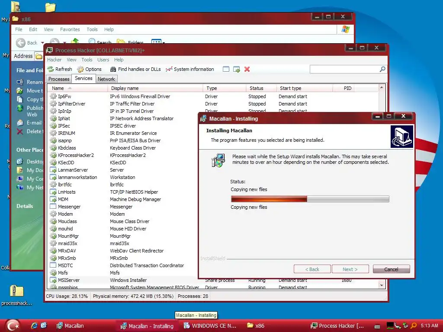Open the Favorites menu in x86 window
The width and height of the screenshot is (443, 332).
pos(70,29)
